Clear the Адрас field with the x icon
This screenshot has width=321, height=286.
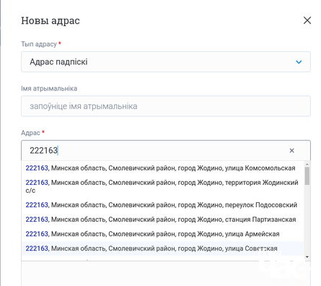click(291, 150)
